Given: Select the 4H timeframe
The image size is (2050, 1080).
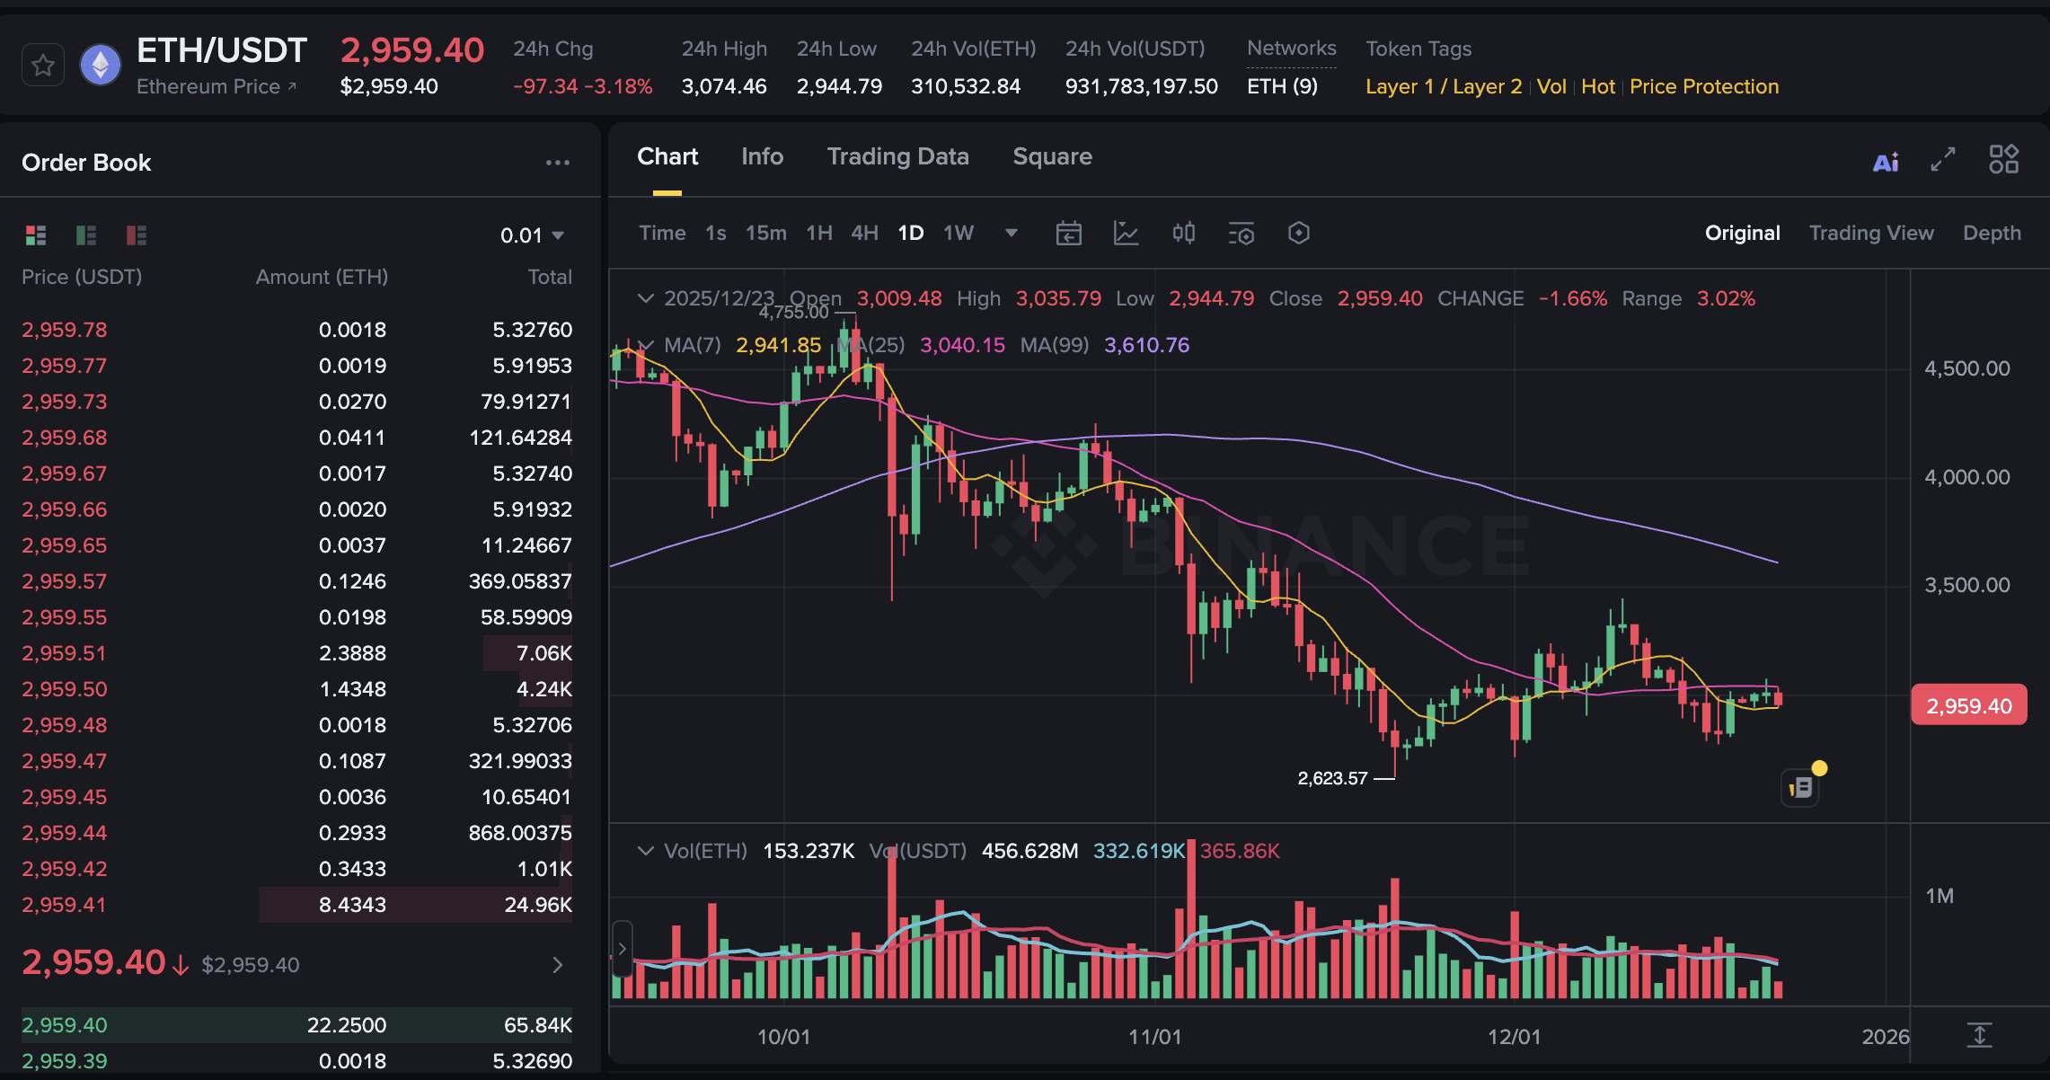Looking at the screenshot, I should (x=863, y=233).
